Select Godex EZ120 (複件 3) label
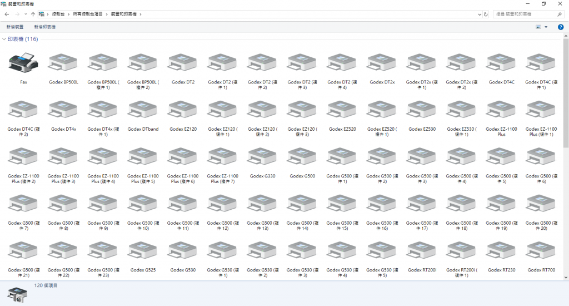Image resolution: width=569 pixels, height=306 pixels. (302, 131)
